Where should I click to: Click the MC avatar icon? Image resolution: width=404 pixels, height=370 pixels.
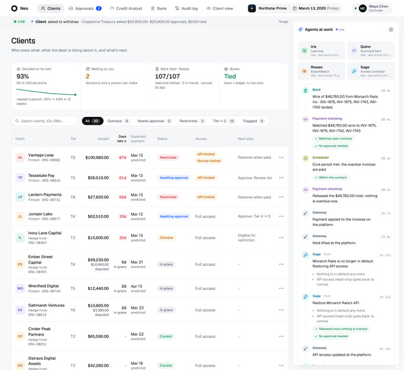pyautogui.click(x=363, y=8)
